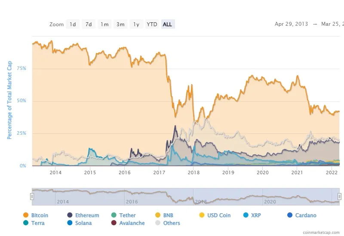This screenshot has height=236, width=344.
Task: Click the Others legend marker
Action: click(158, 223)
